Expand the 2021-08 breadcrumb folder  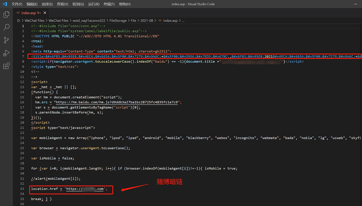[147, 20]
